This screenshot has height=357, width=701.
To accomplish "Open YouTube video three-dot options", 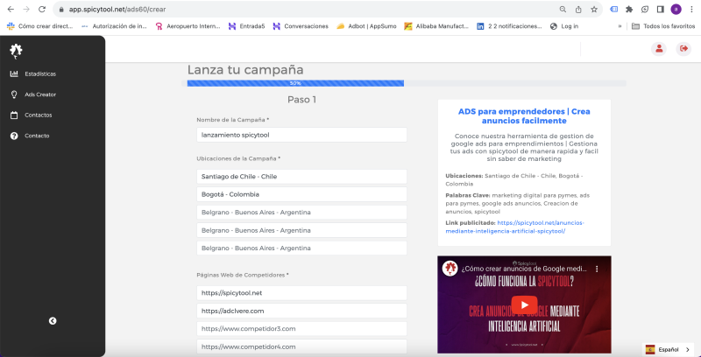I will [x=597, y=269].
